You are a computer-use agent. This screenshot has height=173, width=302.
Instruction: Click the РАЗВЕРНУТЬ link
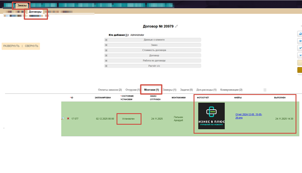[x=11, y=46]
